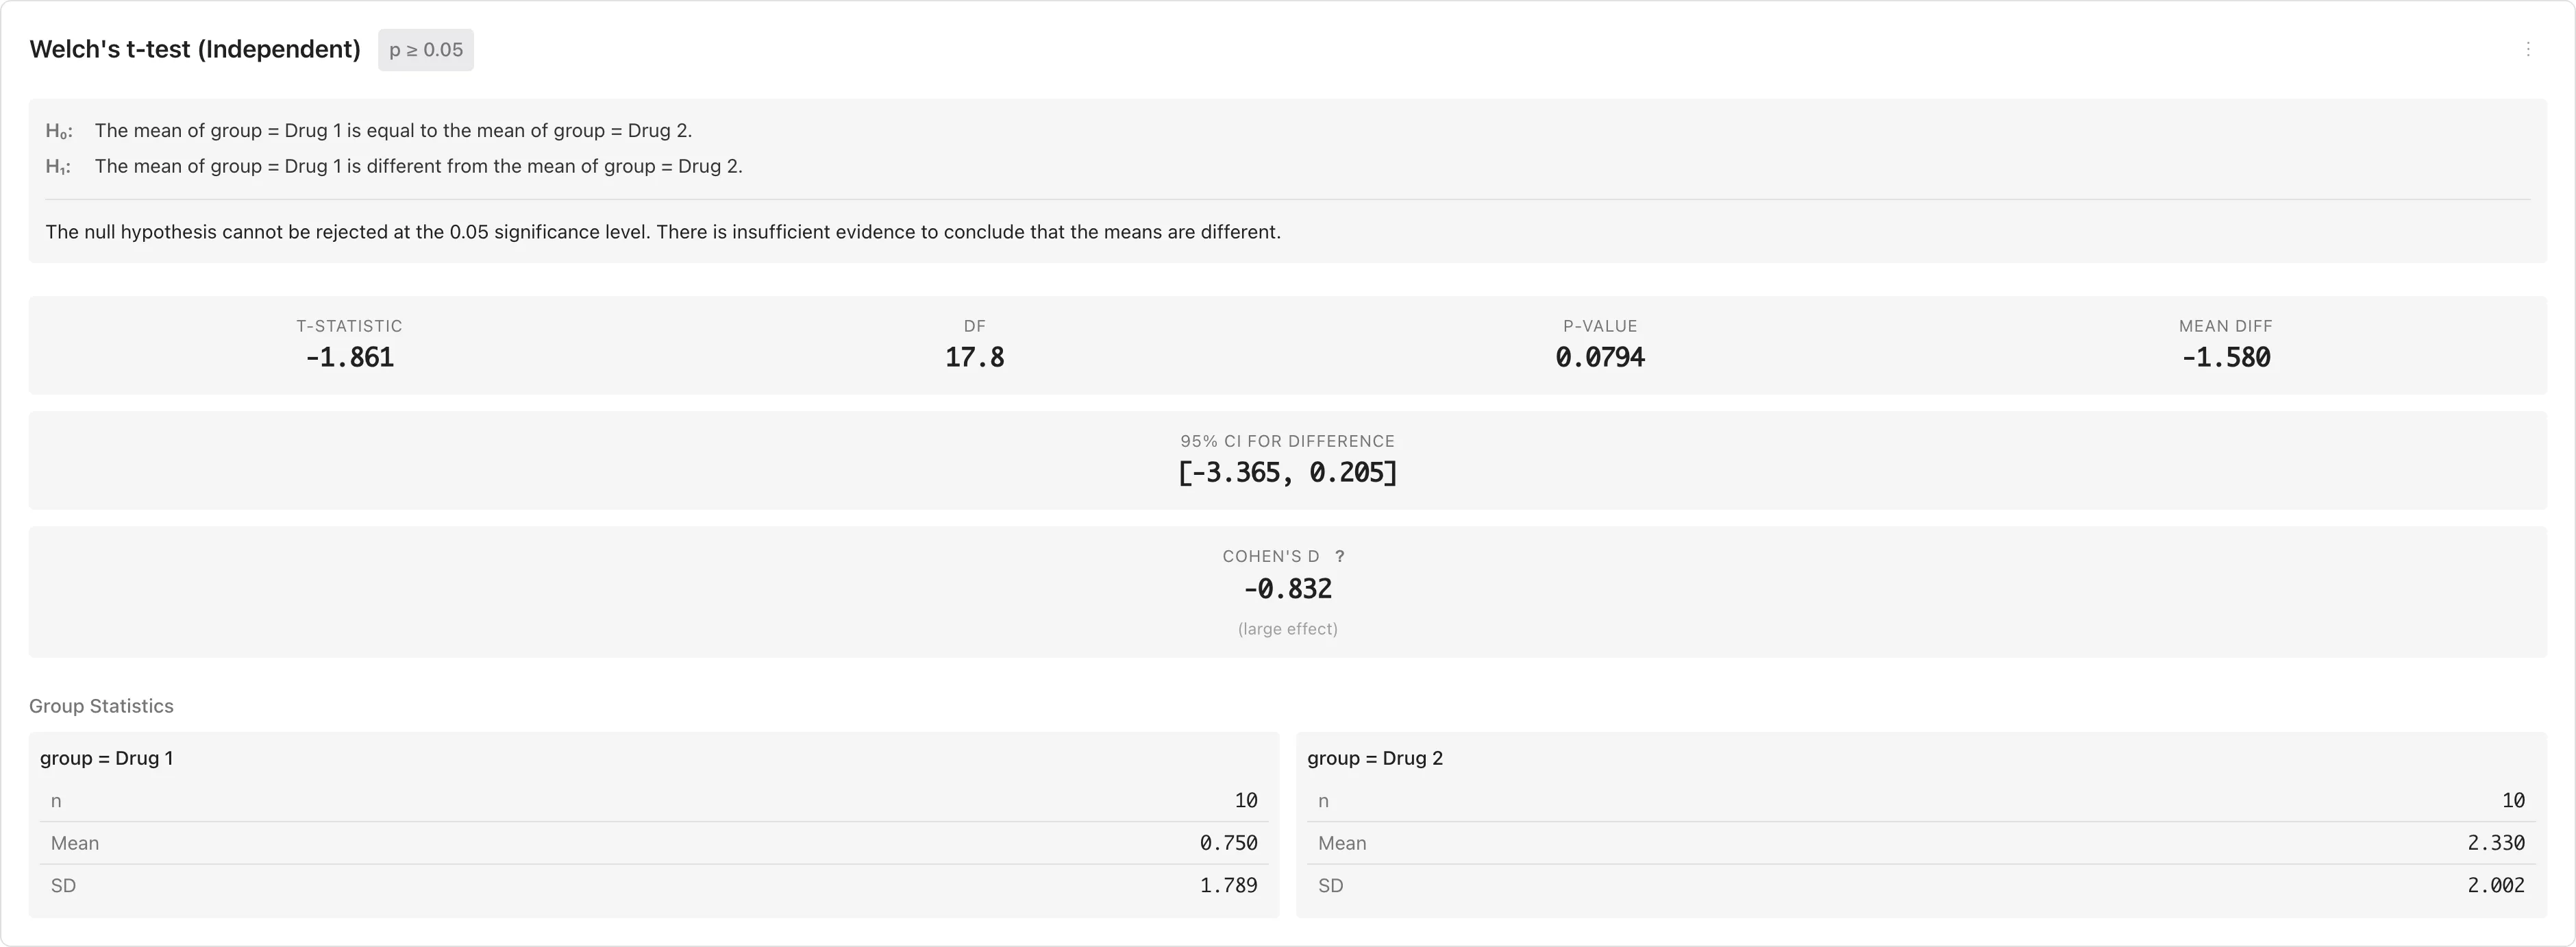The height and width of the screenshot is (947, 2576).
Task: Click the H₁ alternative hypothesis statement
Action: [418, 166]
